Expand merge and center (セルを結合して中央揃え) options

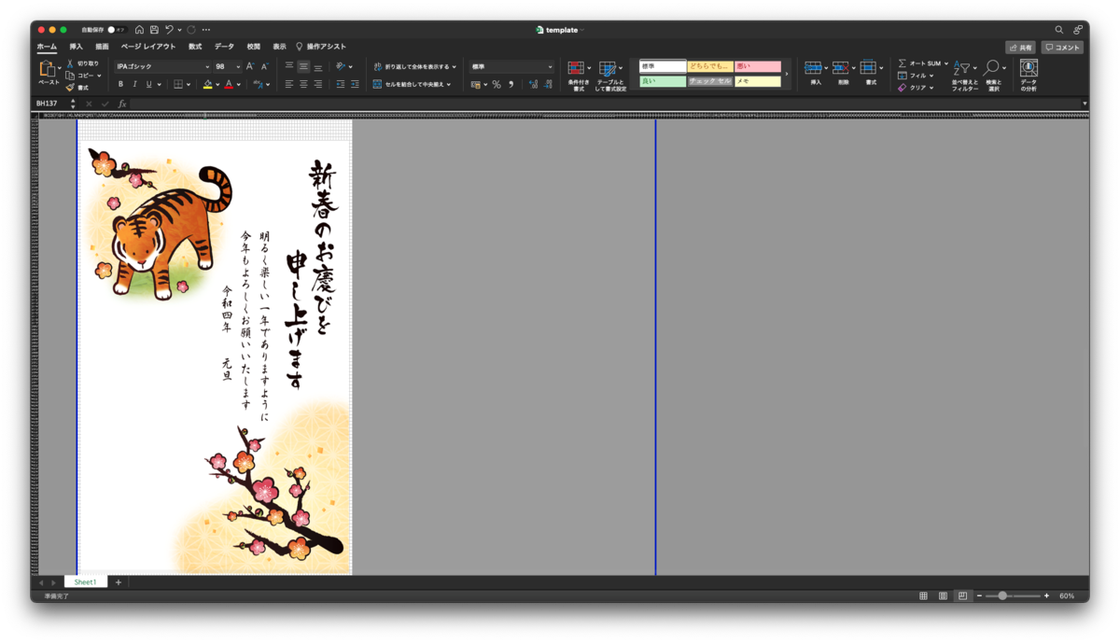tap(449, 84)
